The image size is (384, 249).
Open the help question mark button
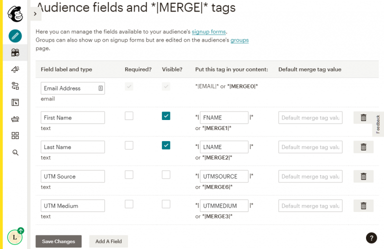371,237
